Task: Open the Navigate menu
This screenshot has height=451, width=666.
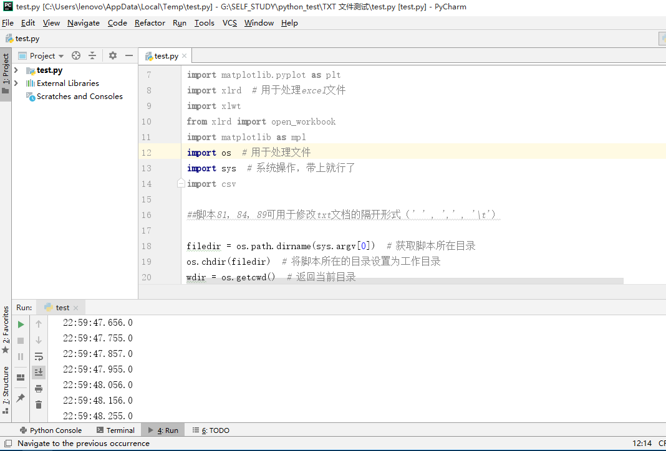Action: click(x=84, y=23)
